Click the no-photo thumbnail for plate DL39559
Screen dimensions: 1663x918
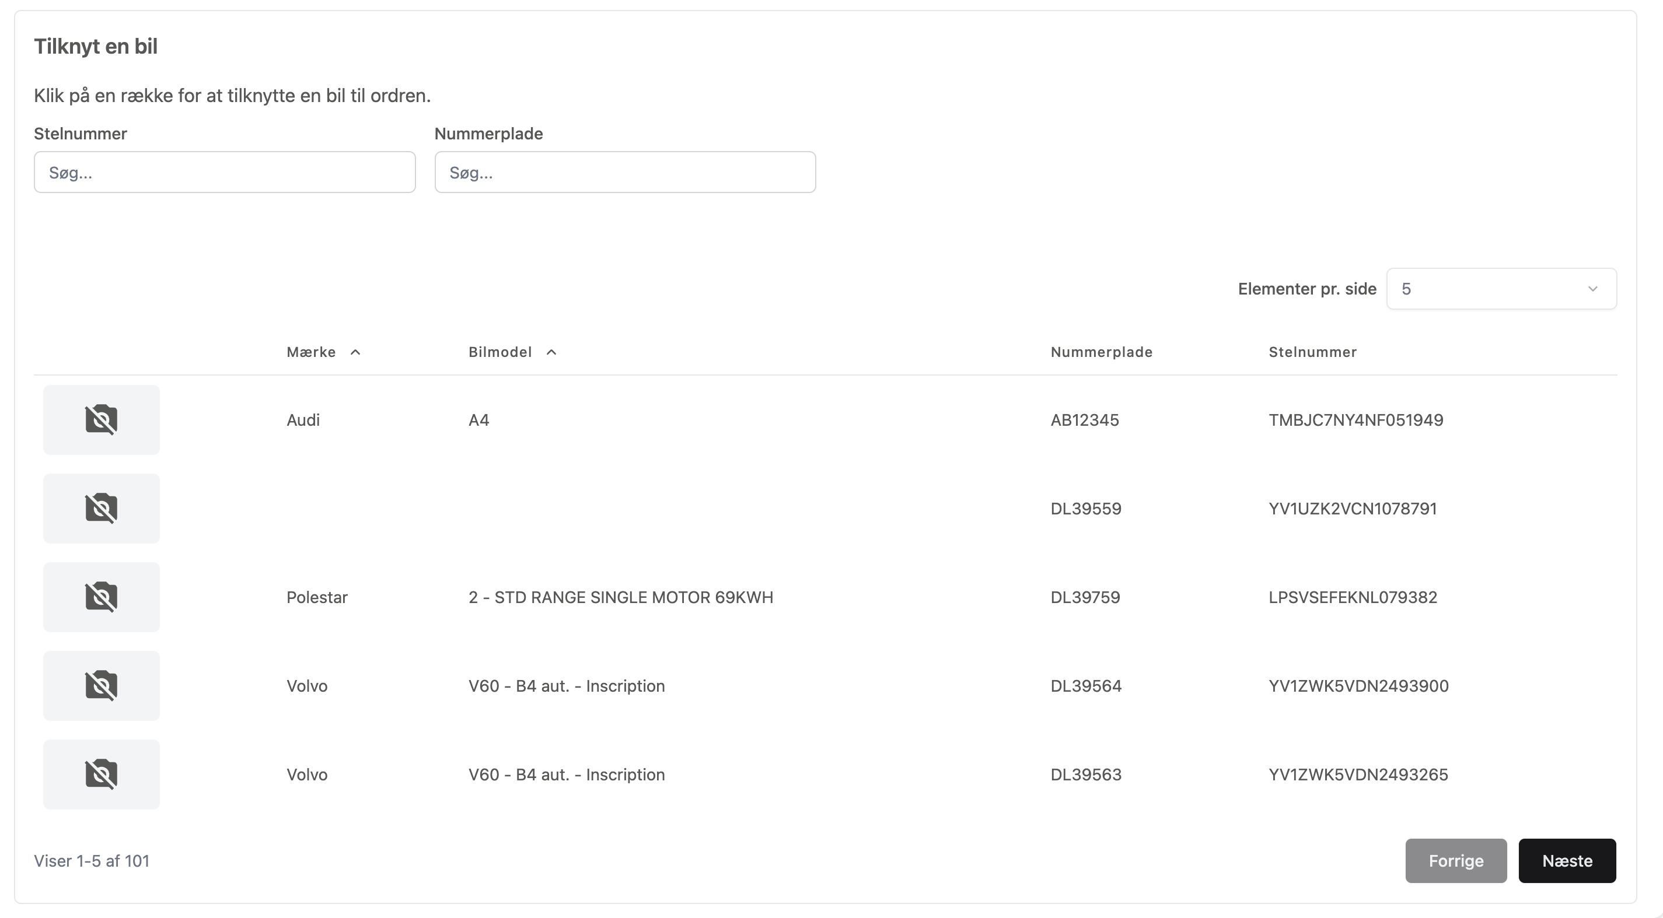102,509
